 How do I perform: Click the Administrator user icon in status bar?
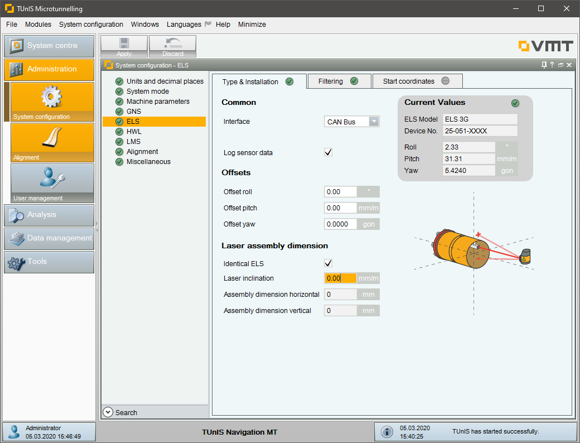[x=14, y=431]
